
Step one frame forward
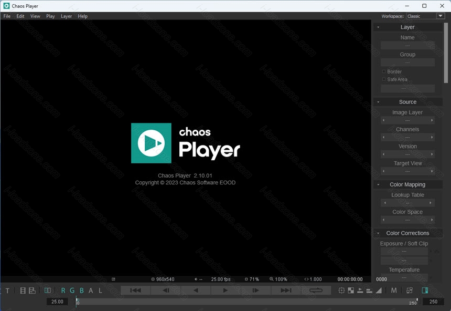pyautogui.click(x=256, y=290)
